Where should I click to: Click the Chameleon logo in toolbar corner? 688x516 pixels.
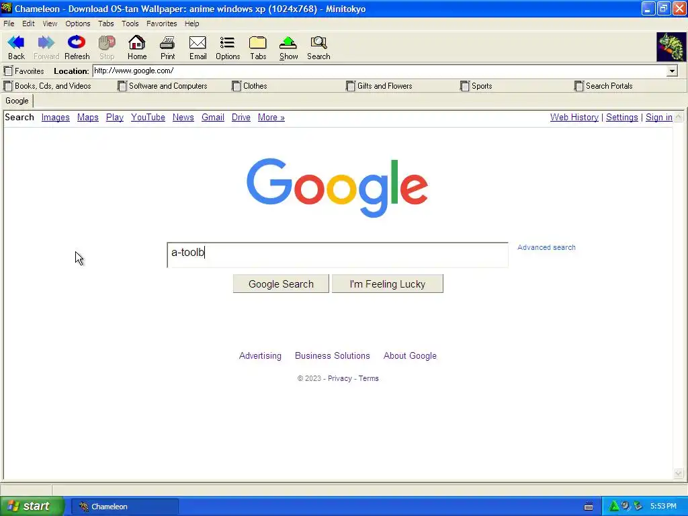click(x=671, y=46)
